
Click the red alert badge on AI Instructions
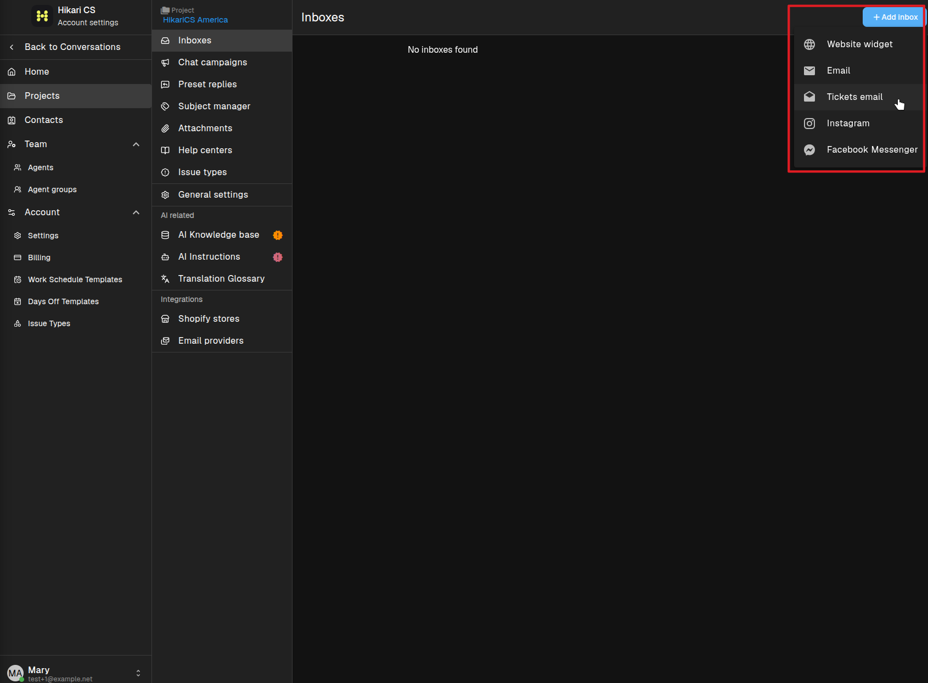278,257
